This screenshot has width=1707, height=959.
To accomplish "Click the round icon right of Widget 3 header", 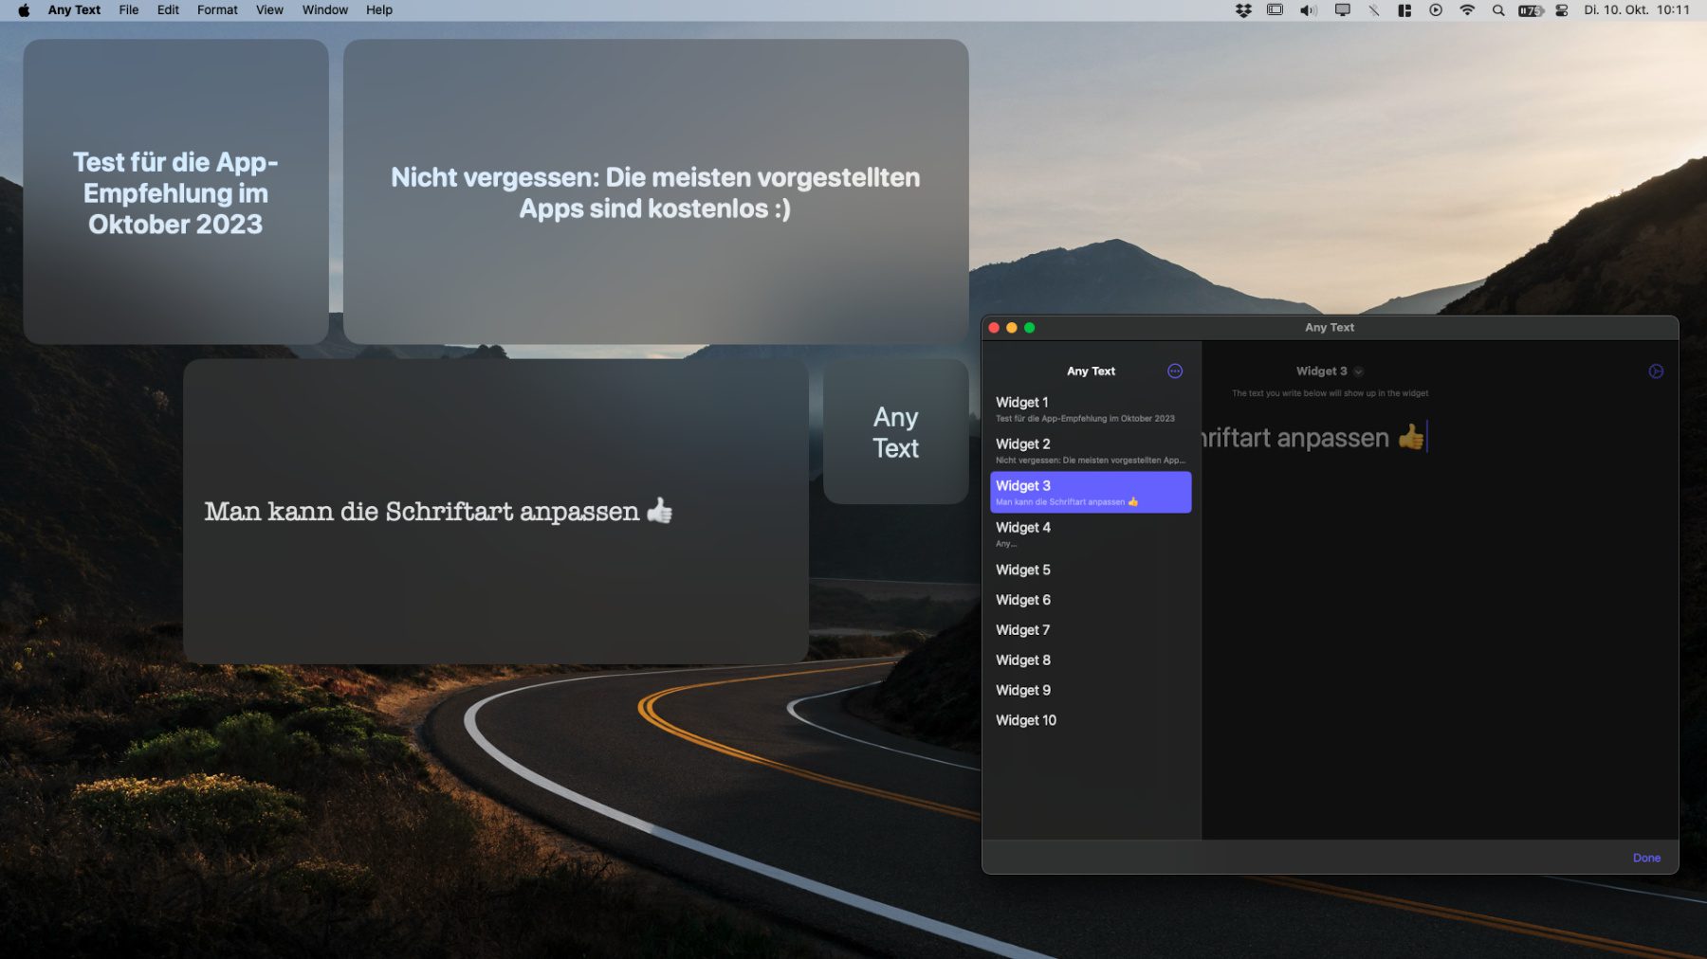I will [x=1655, y=371].
